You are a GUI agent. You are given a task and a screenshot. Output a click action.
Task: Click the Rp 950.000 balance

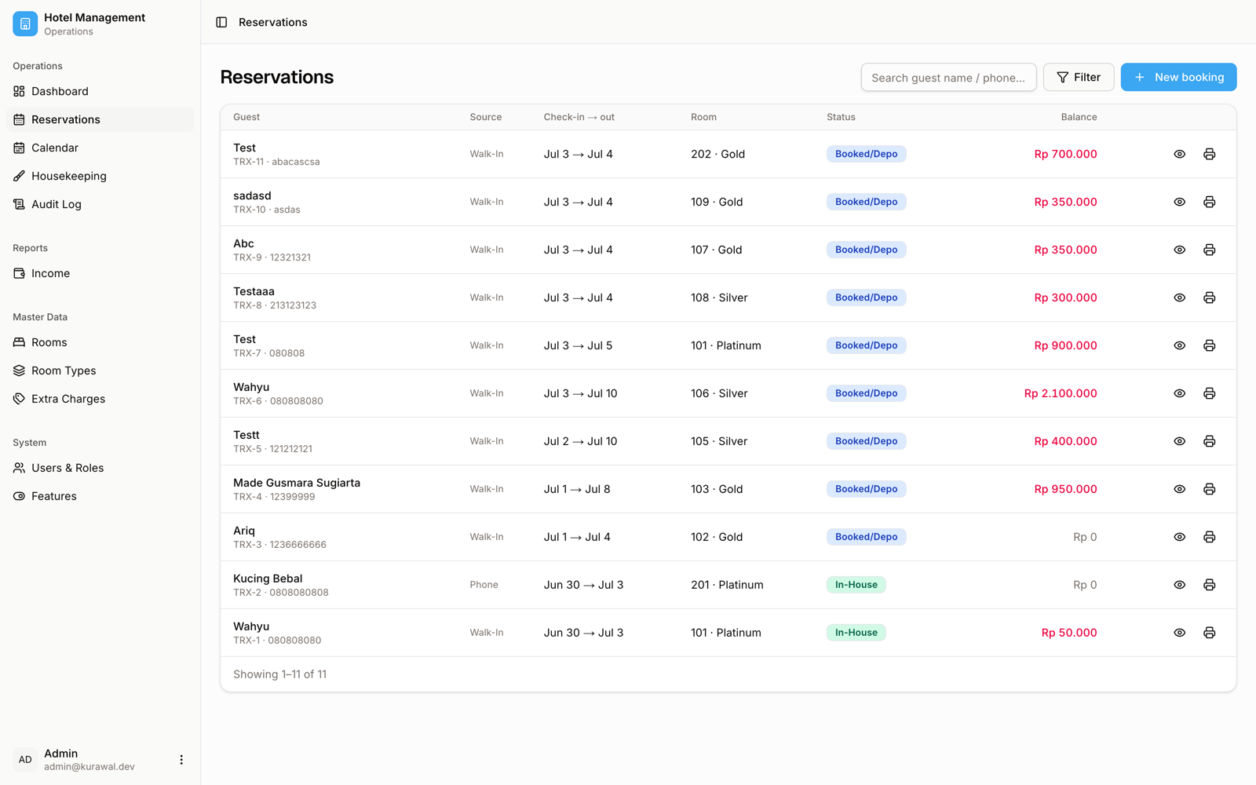point(1065,489)
